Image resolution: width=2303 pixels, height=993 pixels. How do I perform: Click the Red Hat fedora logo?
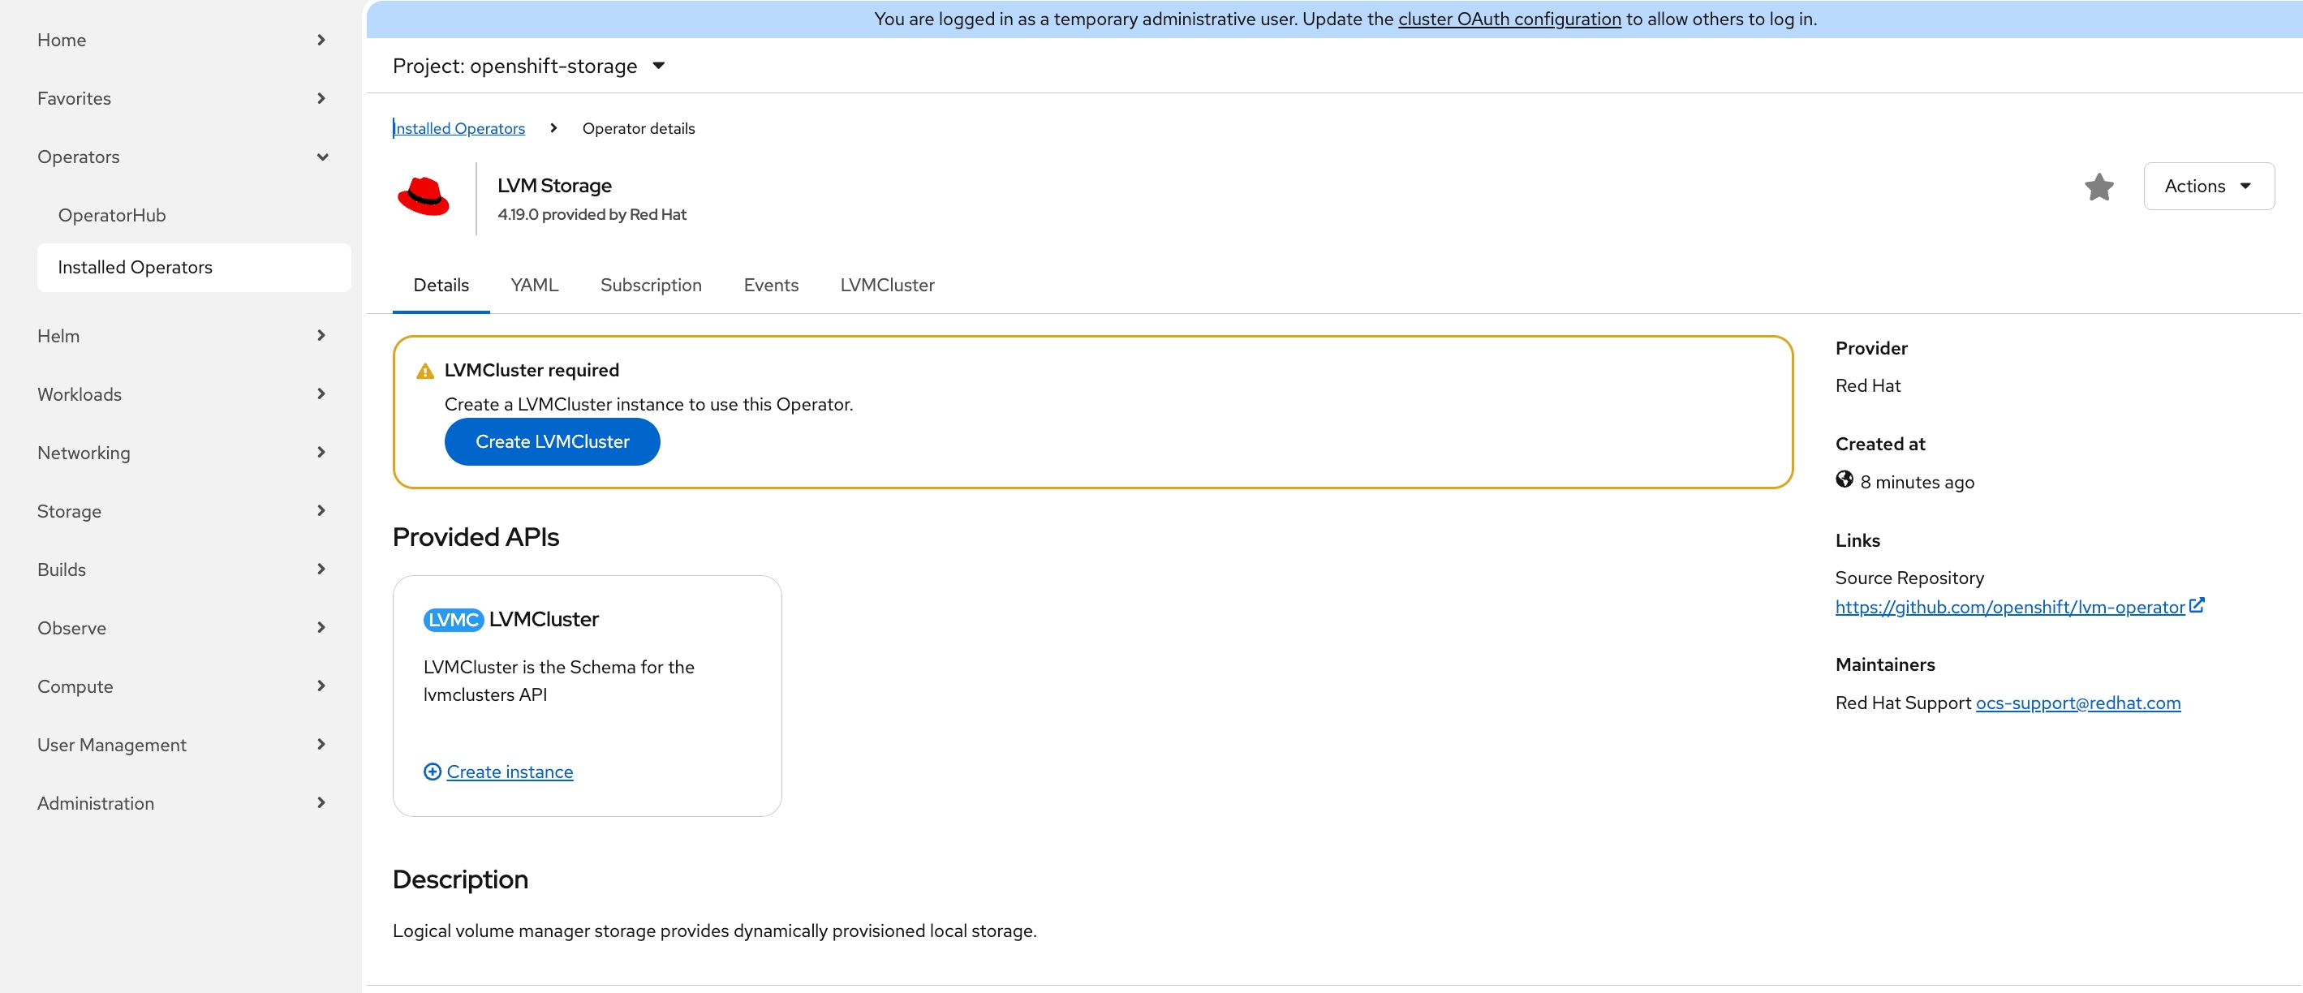pyautogui.click(x=424, y=196)
